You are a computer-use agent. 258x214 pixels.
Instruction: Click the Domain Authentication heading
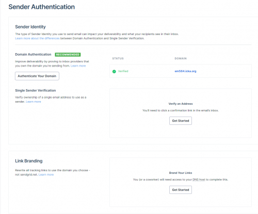33,55
